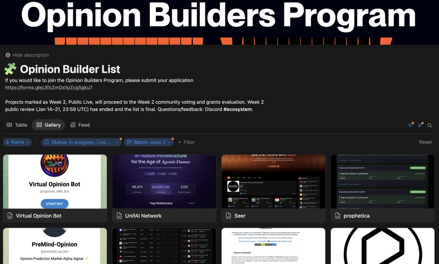Screen dimensions: 439x264
Task: Click the START BOT button in card
Action: click(x=55, y=204)
